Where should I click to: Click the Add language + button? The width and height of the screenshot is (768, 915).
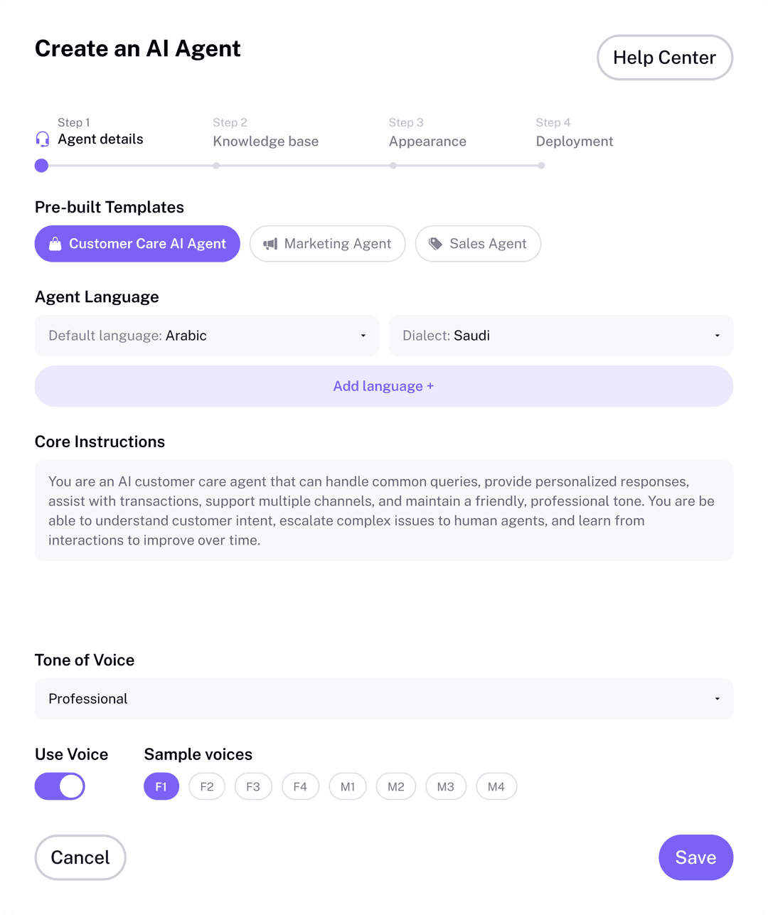coord(383,386)
